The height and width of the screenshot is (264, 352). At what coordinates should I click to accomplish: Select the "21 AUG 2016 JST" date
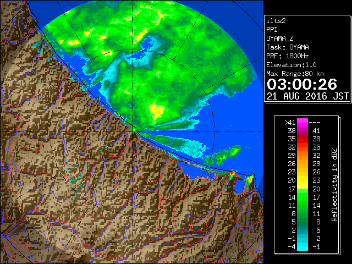coord(307,96)
